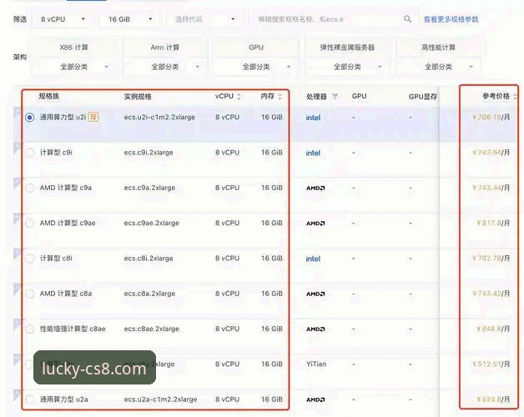524x417 pixels.
Task: Select the 计算型 c9i radio button
Action: (x=30, y=153)
